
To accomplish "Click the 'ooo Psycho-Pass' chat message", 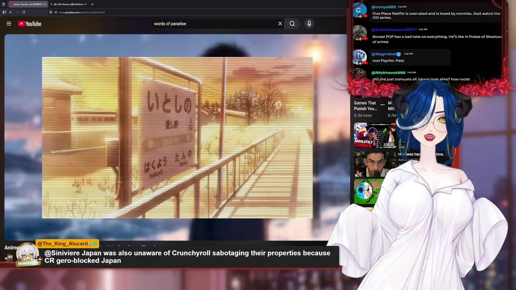I will (x=388, y=61).
